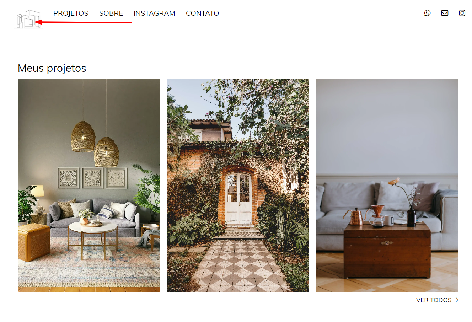This screenshot has width=472, height=322.
Task: Click the copper kettle on the trunk
Action: coord(354,216)
